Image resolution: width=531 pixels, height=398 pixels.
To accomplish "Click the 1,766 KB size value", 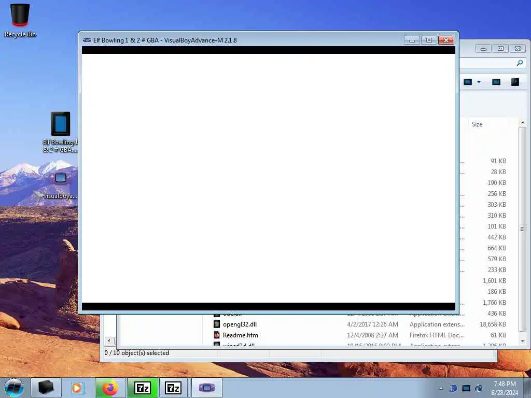I will [494, 302].
